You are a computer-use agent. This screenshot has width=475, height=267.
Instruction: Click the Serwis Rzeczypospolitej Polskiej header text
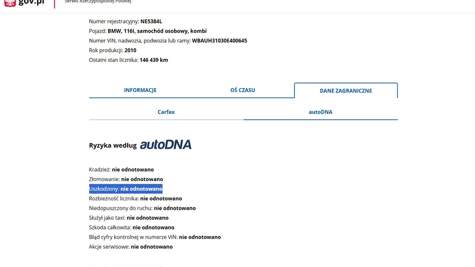(x=98, y=2)
